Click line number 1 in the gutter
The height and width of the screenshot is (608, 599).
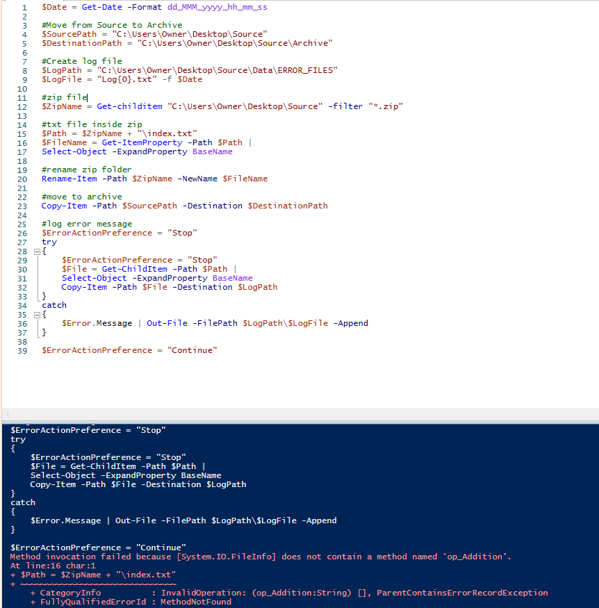(x=24, y=8)
